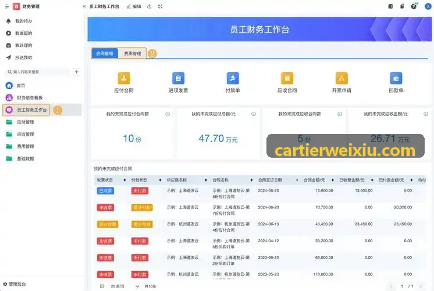Image resolution: width=434 pixels, height=291 pixels.
Task: Click info icon on 我的未完成应付合同数 card
Action: click(168, 114)
